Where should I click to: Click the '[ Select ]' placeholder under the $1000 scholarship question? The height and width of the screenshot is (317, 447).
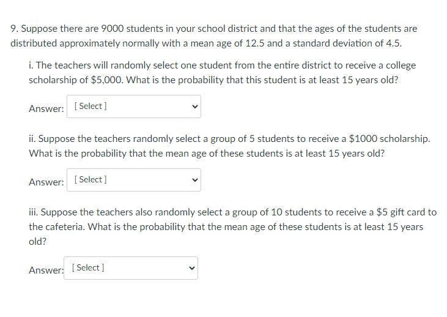[x=91, y=179]
